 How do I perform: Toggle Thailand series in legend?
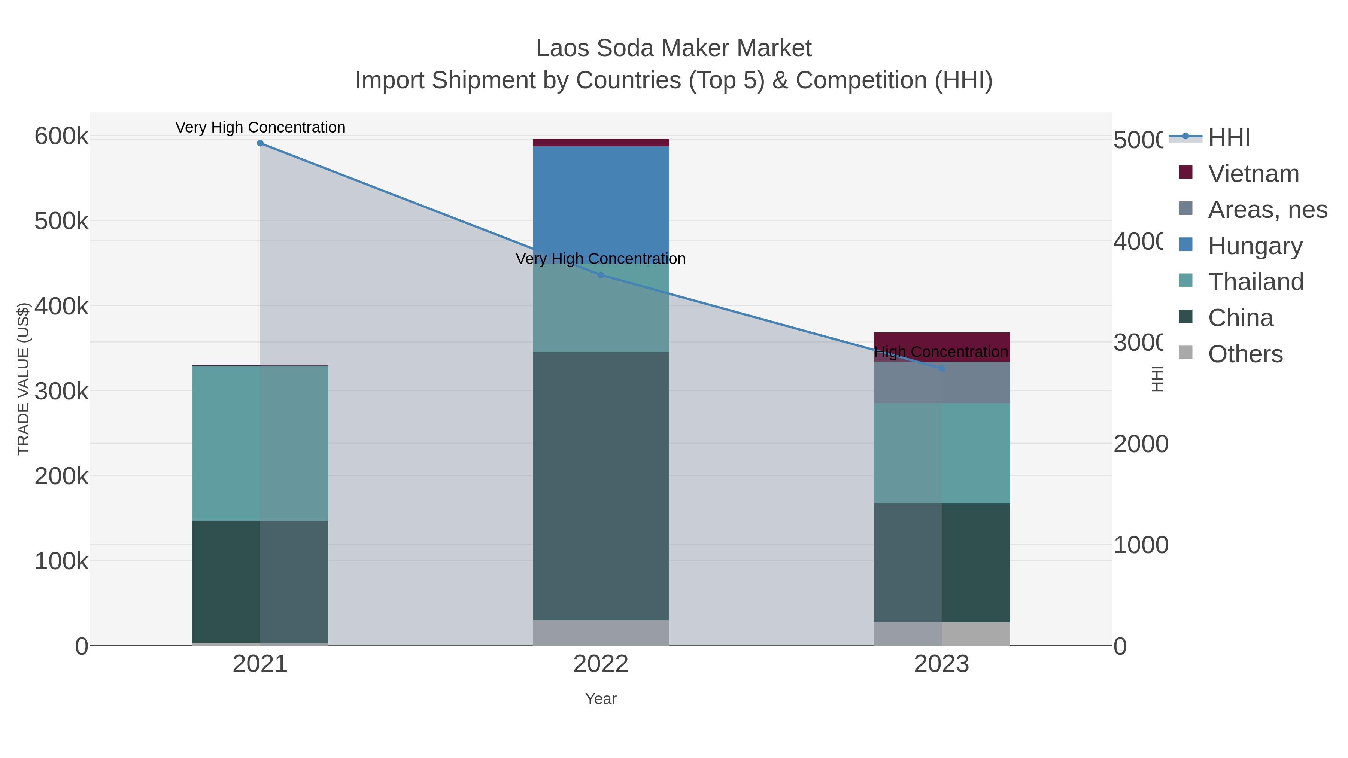tap(1241, 281)
